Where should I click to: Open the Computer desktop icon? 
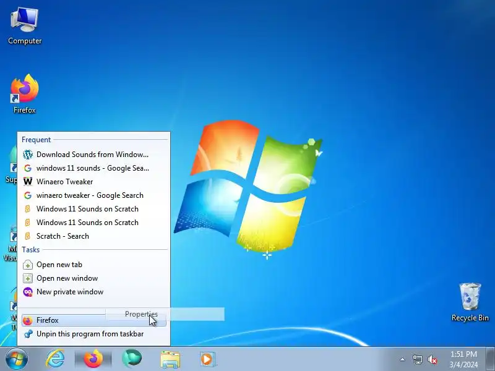point(25,27)
